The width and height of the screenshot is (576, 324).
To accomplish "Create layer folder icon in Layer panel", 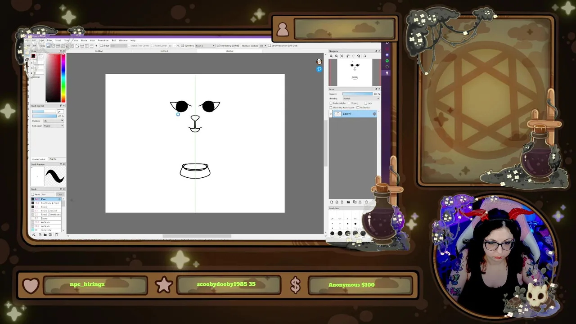I will pyautogui.click(x=348, y=202).
